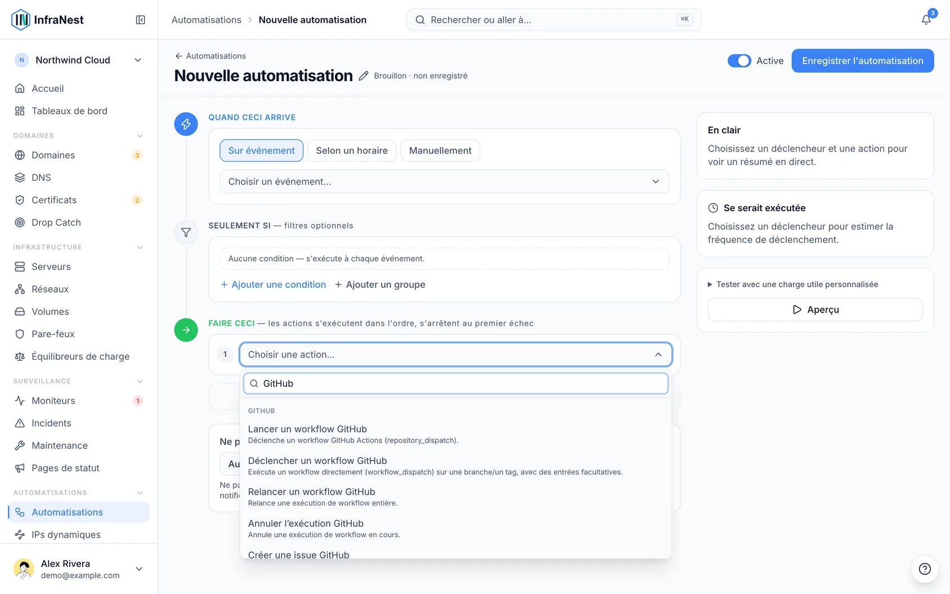Choose Relancer un workflow GitHub action
The width and height of the screenshot is (950, 594).
(x=456, y=497)
